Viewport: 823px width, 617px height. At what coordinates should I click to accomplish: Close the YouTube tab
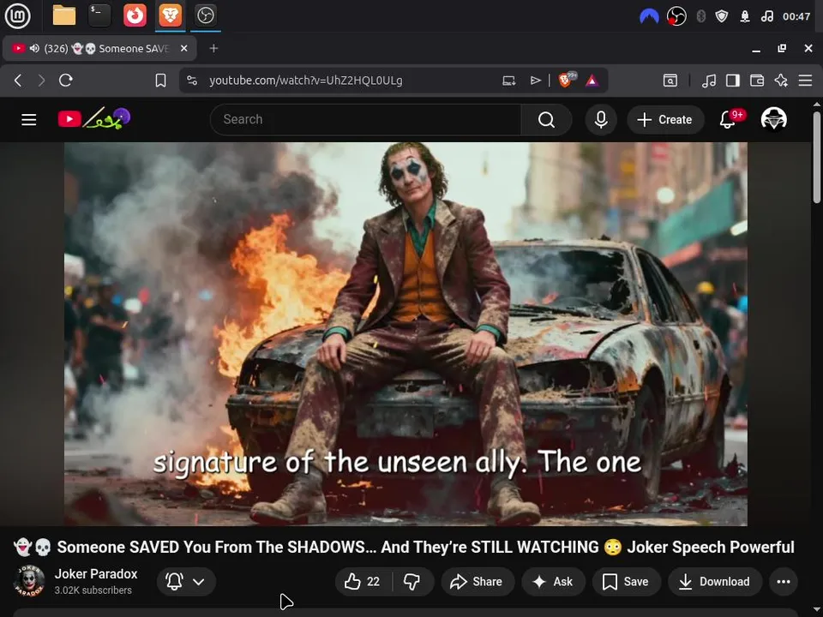coord(183,48)
